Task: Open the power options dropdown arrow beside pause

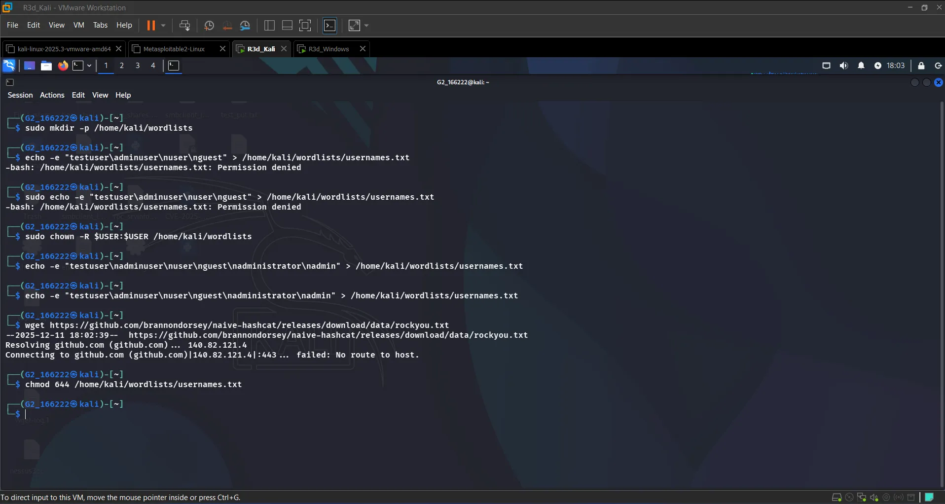Action: (x=163, y=25)
